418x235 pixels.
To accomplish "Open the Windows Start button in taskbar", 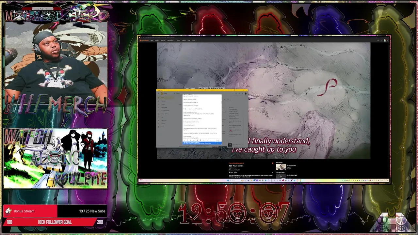I will pos(228,180).
